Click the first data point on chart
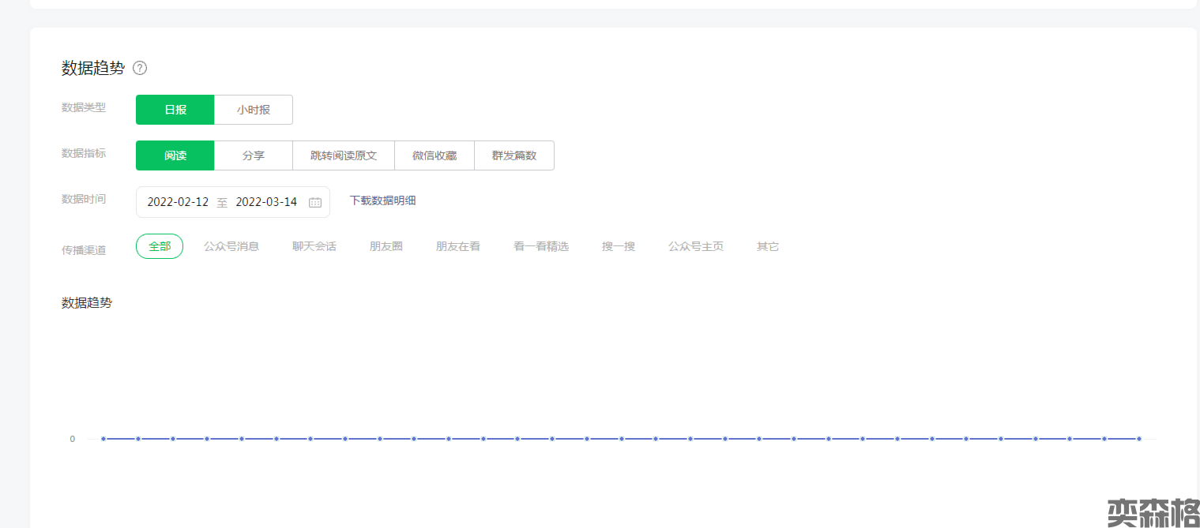This screenshot has width=1200, height=528. click(x=103, y=439)
